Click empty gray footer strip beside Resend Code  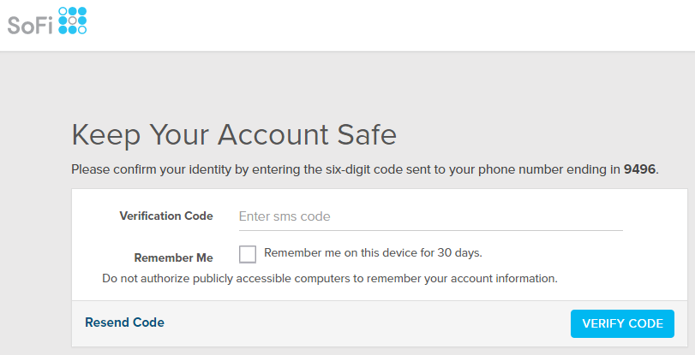pyautogui.click(x=367, y=323)
